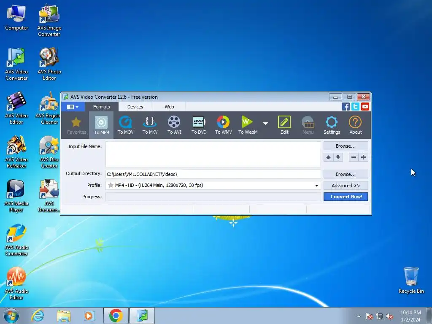The image size is (432, 324).
Task: Show hidden system tray icons
Action: [x=359, y=316]
